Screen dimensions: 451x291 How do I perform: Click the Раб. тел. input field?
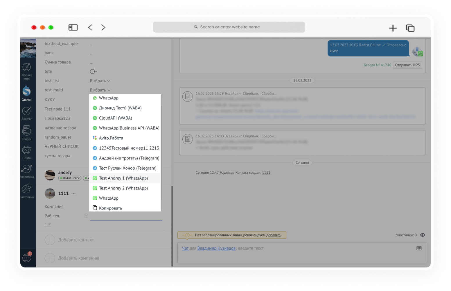click(x=126, y=216)
